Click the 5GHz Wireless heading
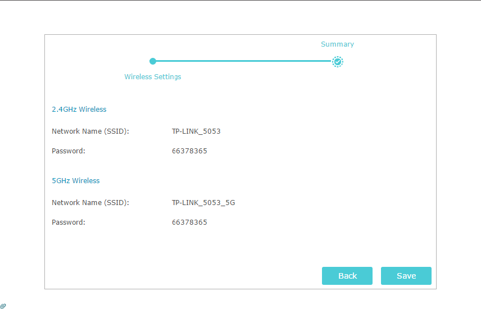The width and height of the screenshot is (481, 309). coord(75,180)
